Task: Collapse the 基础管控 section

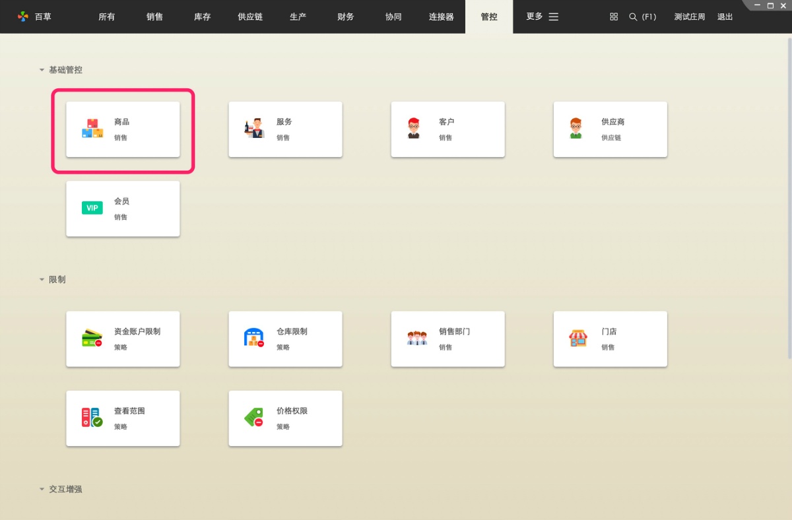Action: 42,70
